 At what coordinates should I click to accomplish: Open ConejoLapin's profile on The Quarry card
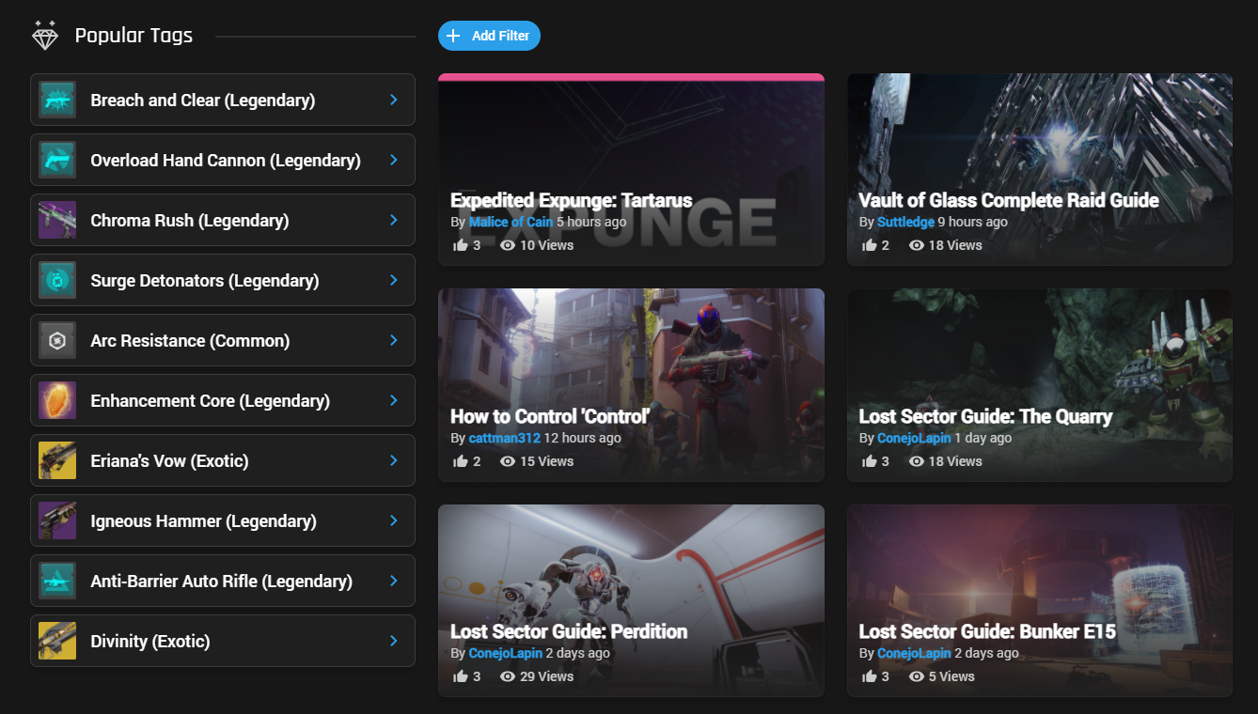(914, 438)
